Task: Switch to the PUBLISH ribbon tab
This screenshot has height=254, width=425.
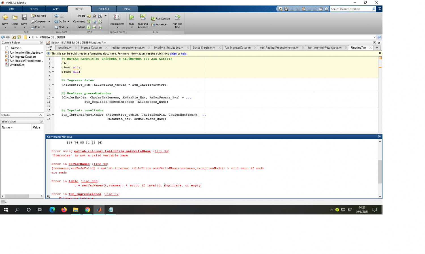Action: point(103,9)
